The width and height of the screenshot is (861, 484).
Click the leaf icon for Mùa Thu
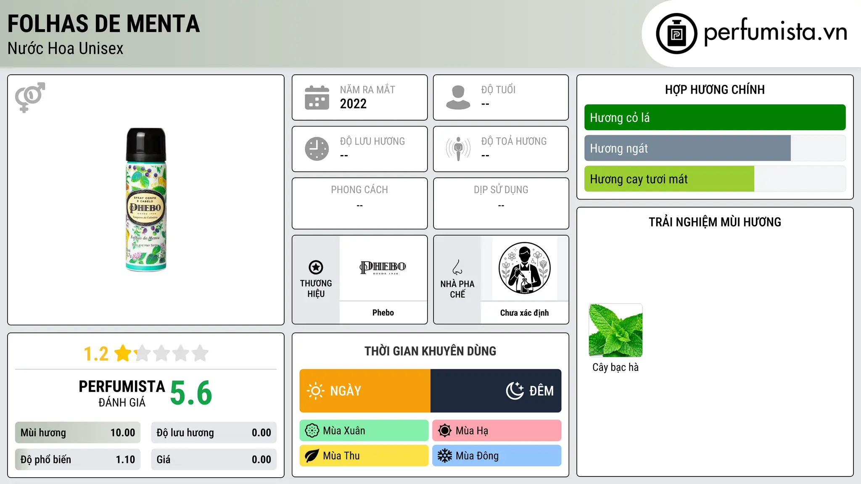coord(312,456)
